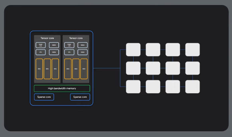The image size is (232, 137).
Task: Select the top-right chip in the grid
Action: pos(193,49)
